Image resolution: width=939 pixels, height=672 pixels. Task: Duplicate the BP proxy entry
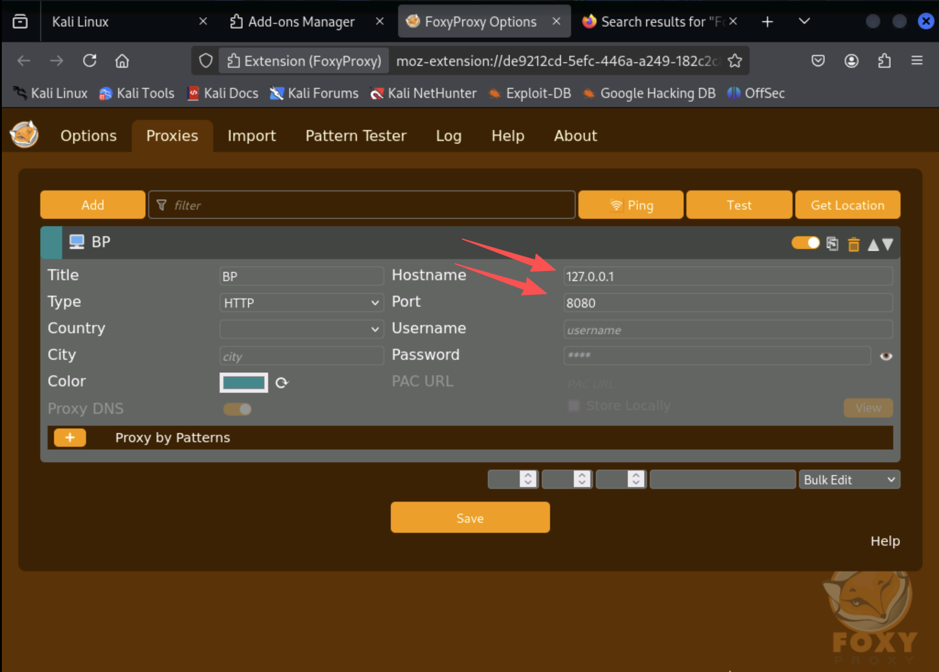[x=832, y=244]
